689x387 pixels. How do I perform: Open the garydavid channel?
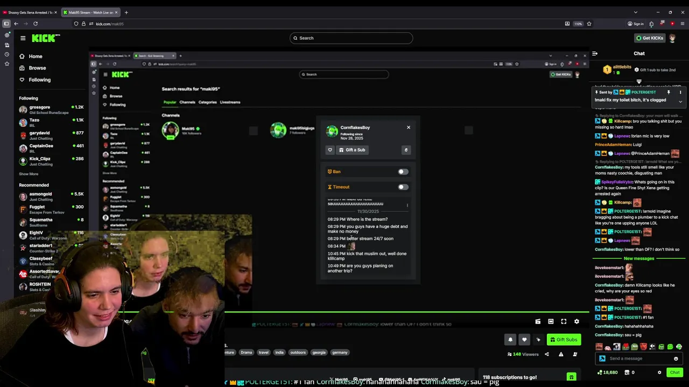tap(51, 135)
